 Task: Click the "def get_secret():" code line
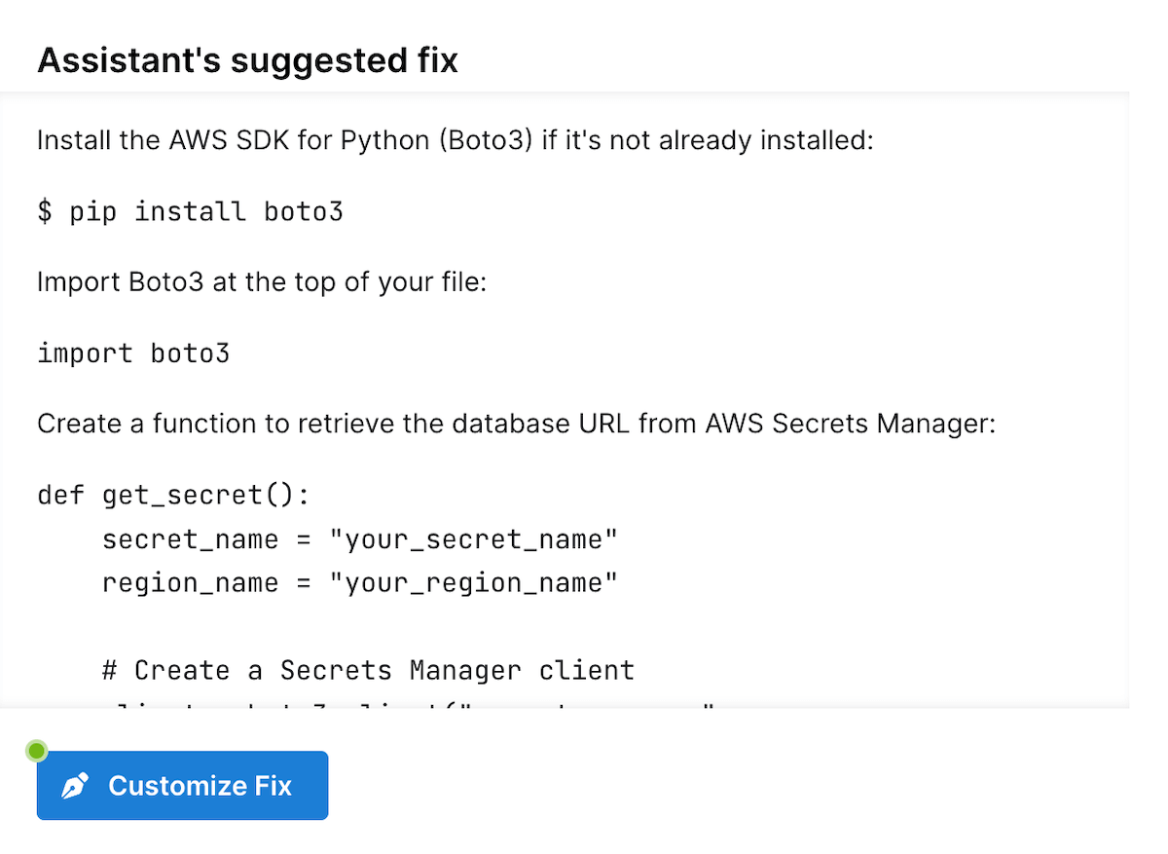(x=173, y=495)
